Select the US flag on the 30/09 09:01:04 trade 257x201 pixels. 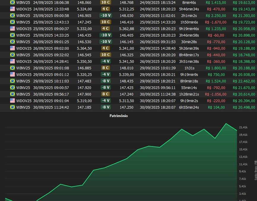(x=12, y=101)
